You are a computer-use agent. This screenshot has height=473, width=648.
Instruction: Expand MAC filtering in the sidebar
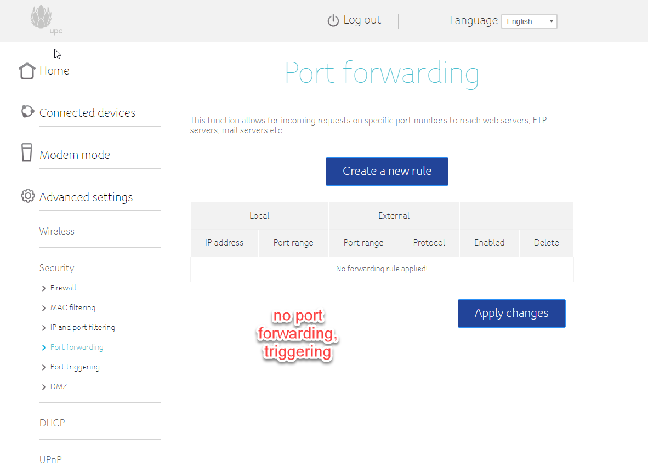[72, 307]
